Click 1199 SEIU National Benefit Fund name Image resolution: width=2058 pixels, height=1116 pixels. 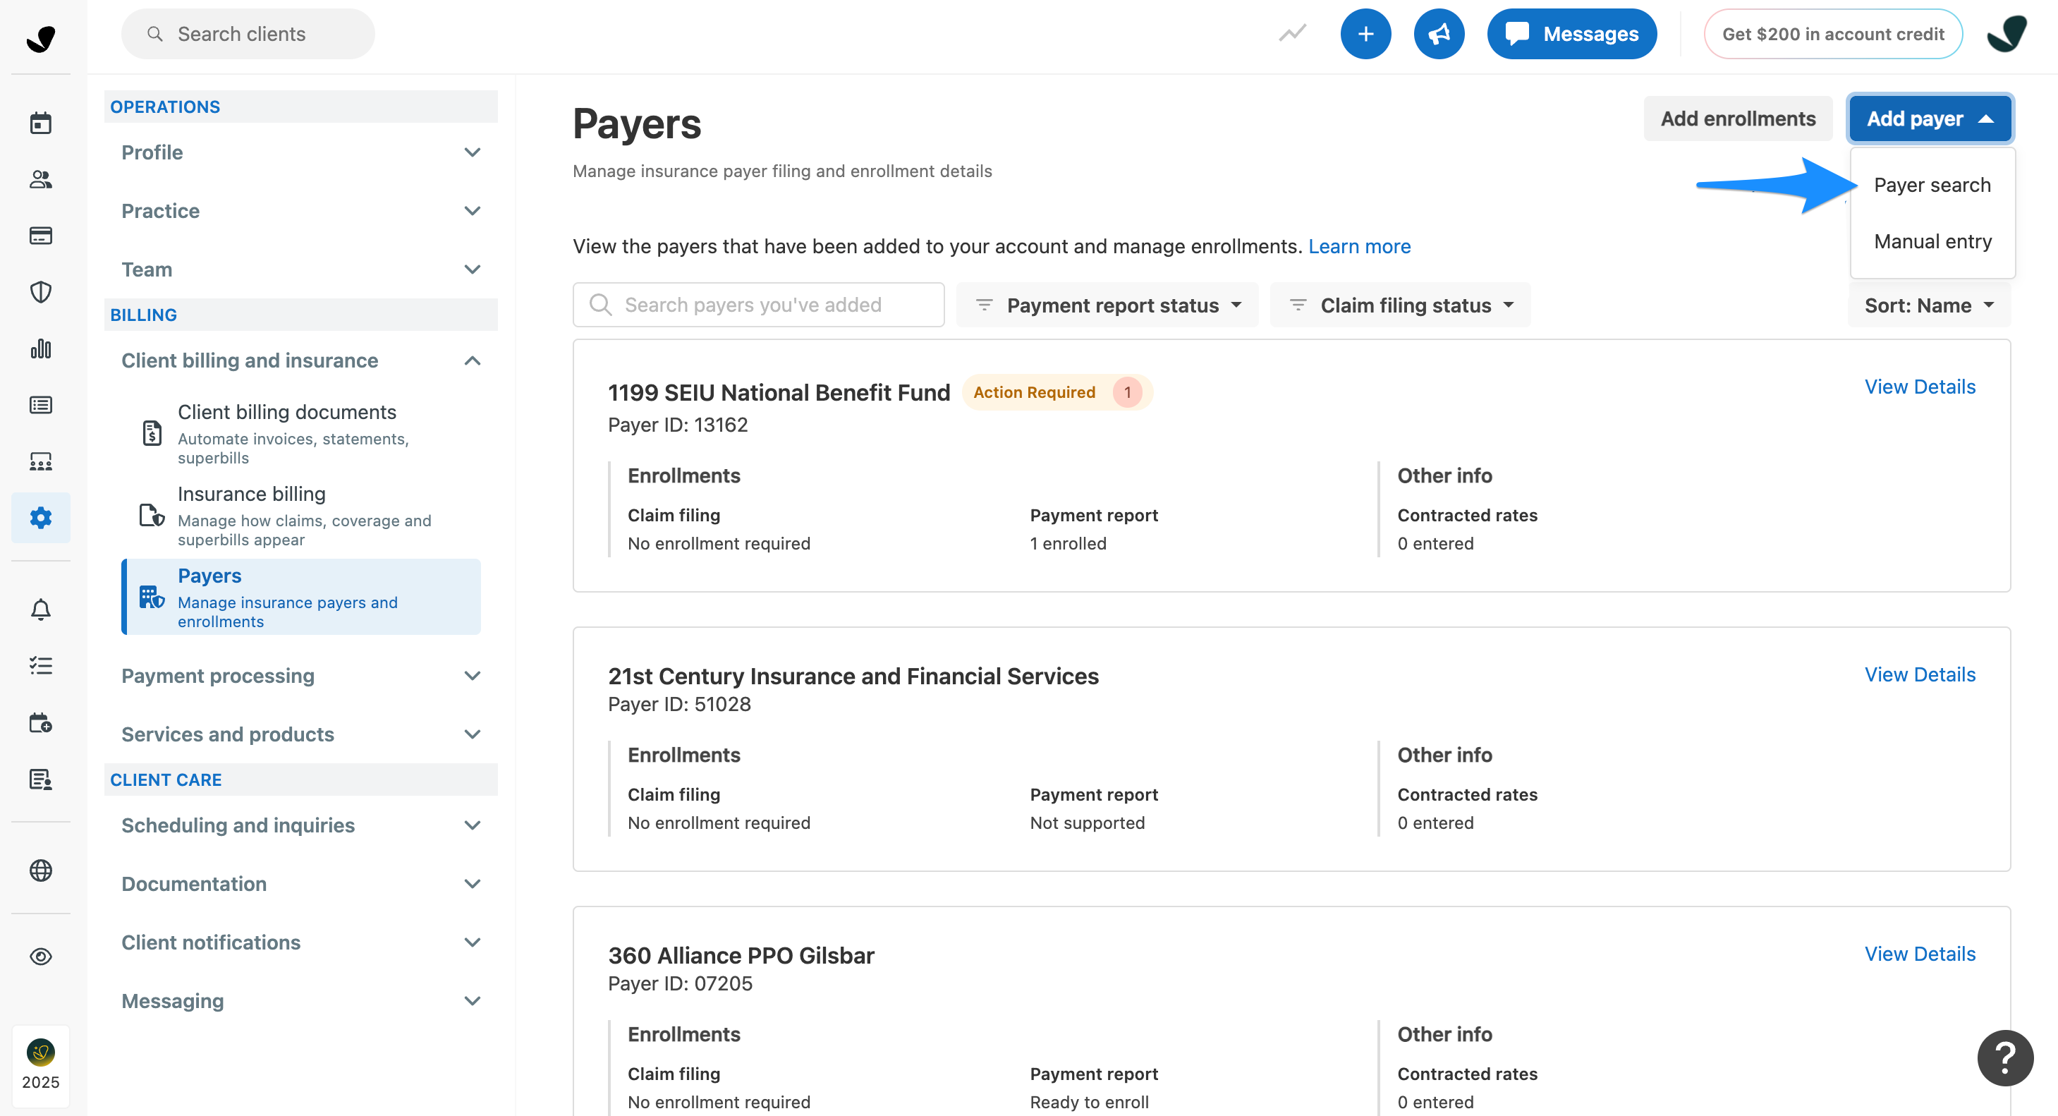(x=779, y=392)
